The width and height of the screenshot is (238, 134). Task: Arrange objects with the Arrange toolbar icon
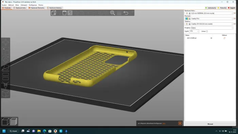(70, 13)
